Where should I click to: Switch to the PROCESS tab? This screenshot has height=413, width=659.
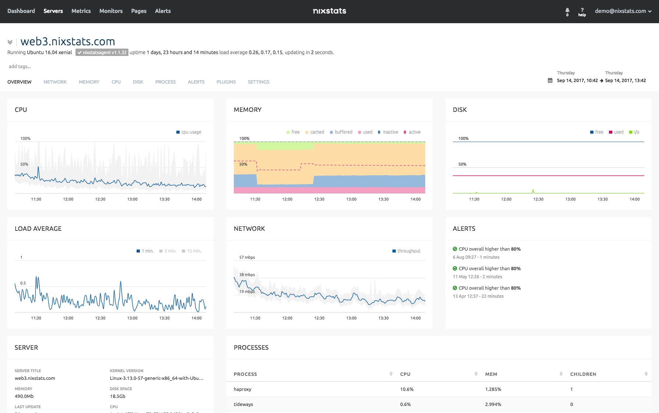click(165, 82)
